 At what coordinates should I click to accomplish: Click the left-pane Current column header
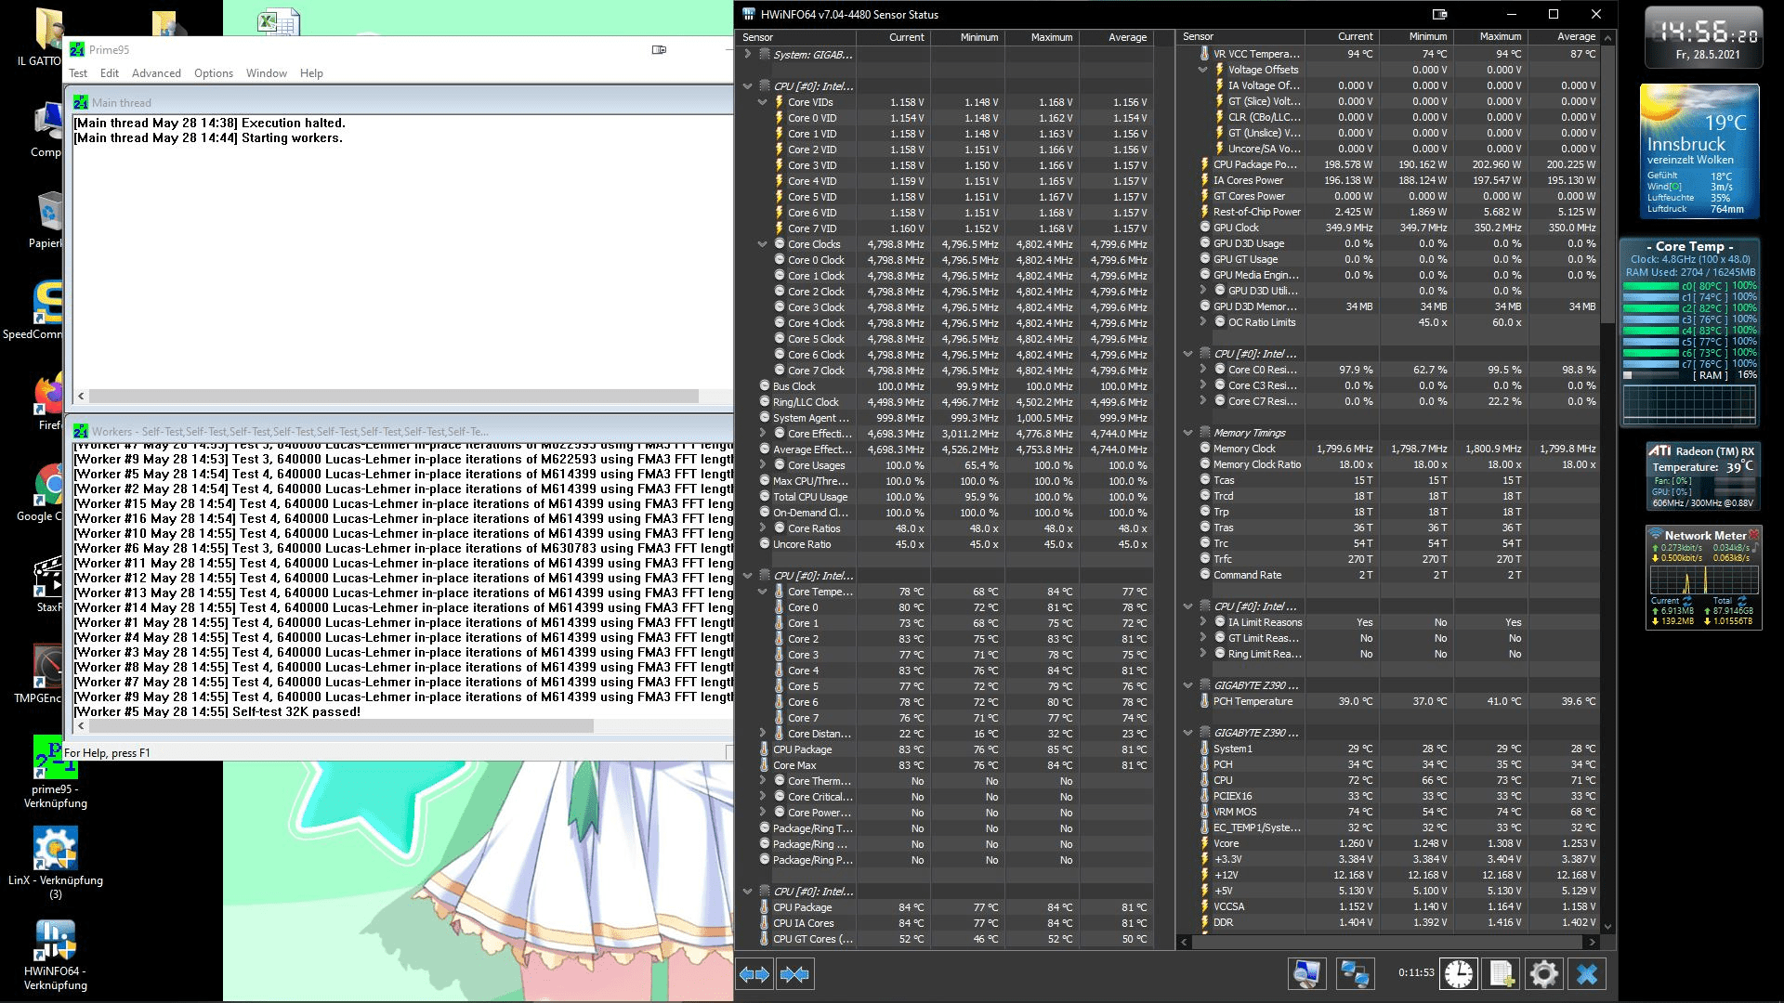[893, 37]
